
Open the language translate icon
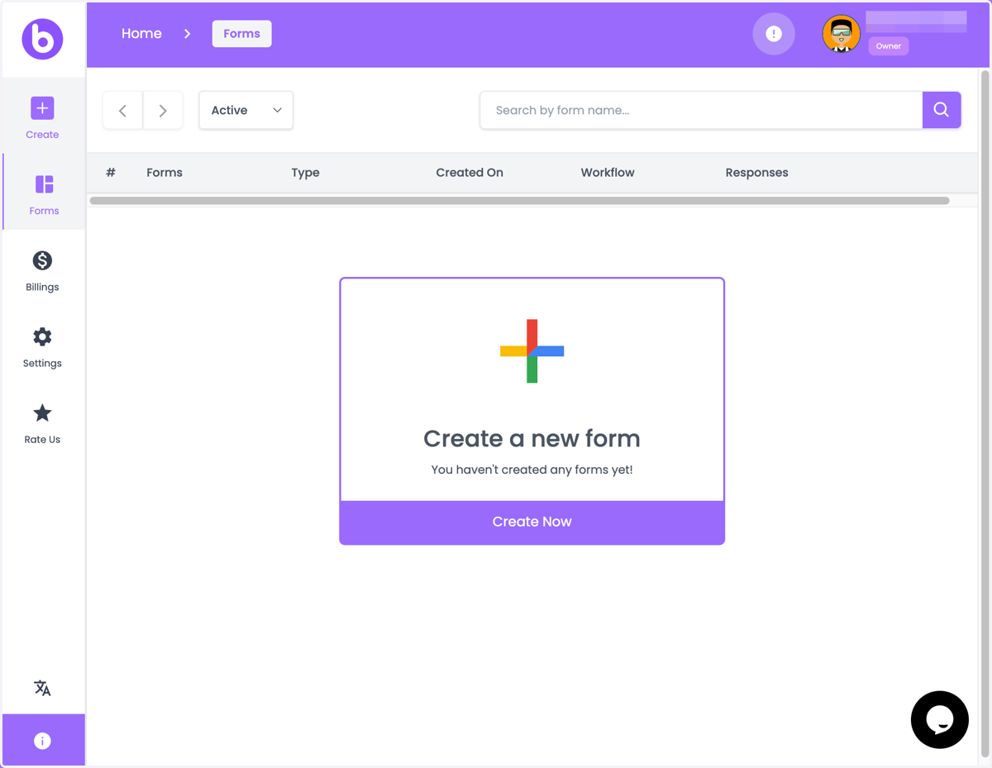[42, 688]
